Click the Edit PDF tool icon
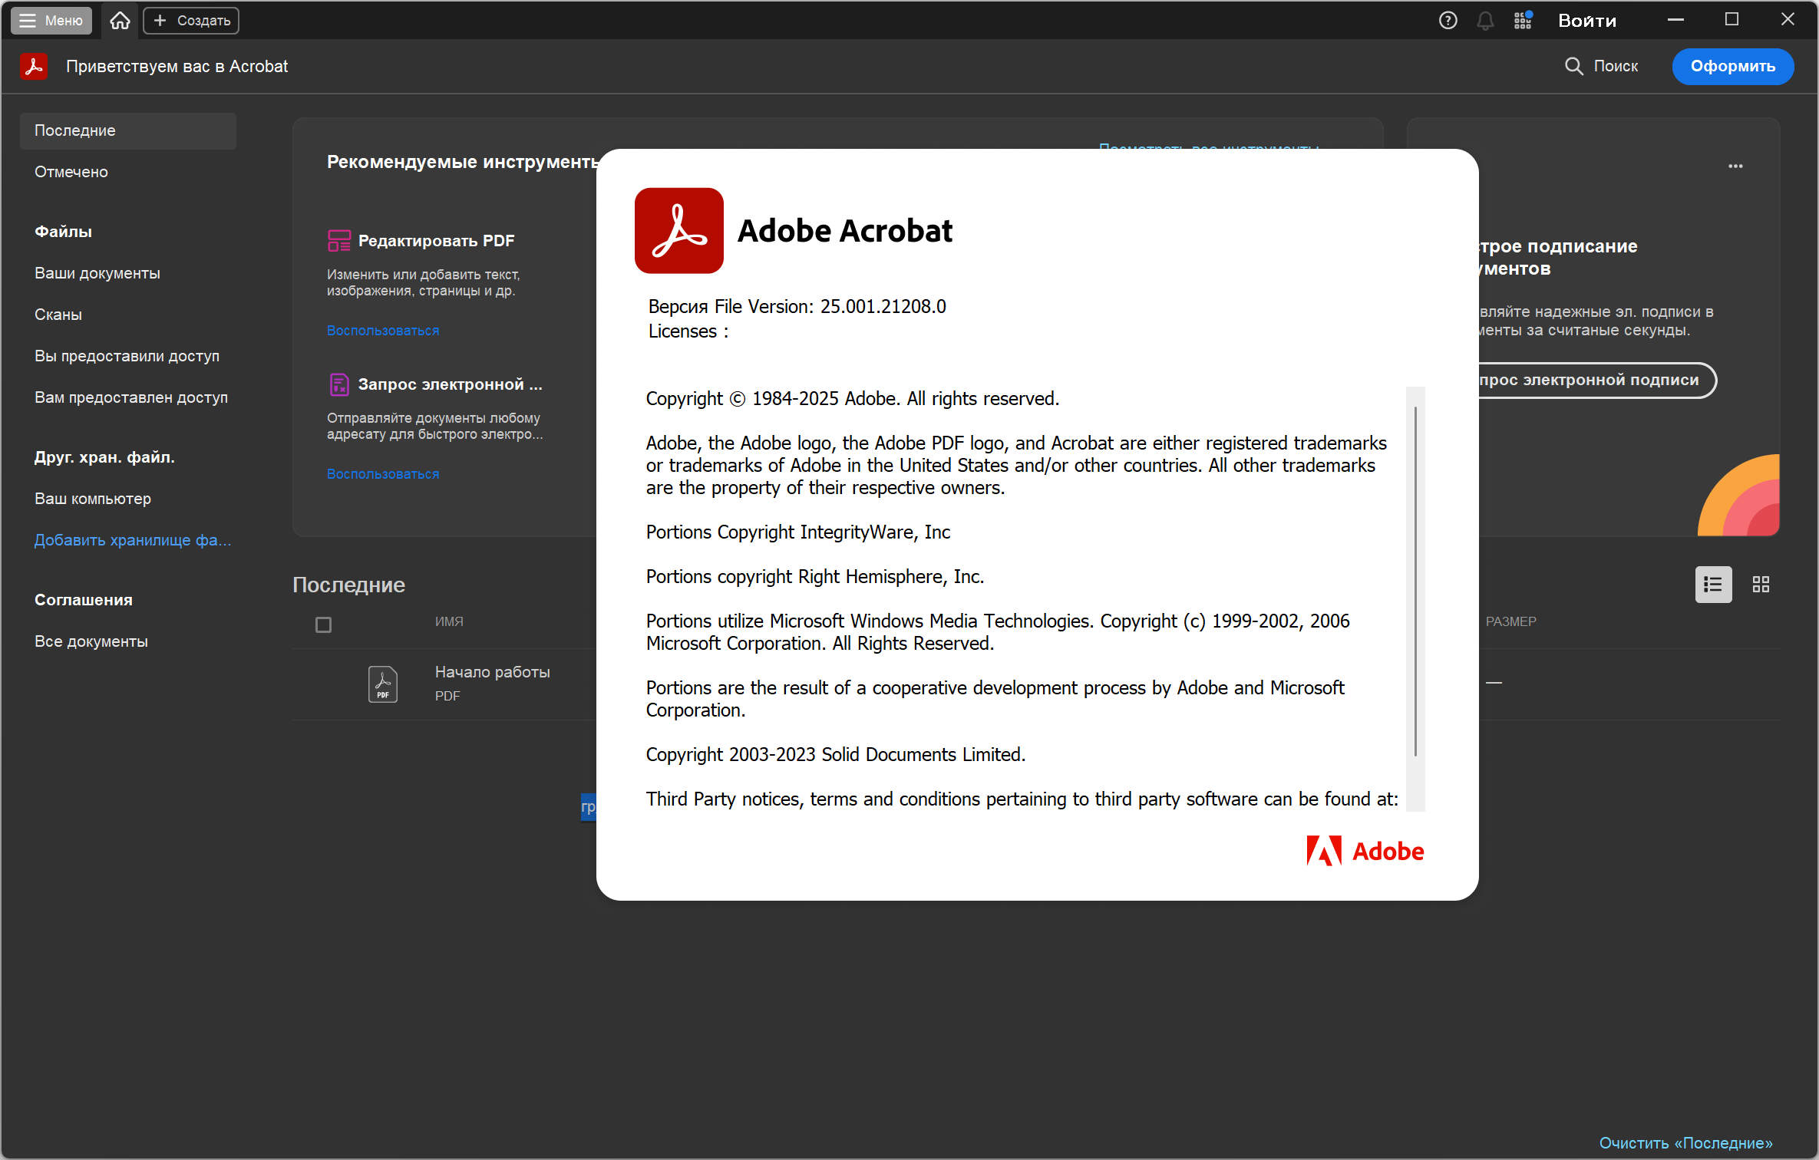Image resolution: width=1819 pixels, height=1160 pixels. pyautogui.click(x=338, y=241)
